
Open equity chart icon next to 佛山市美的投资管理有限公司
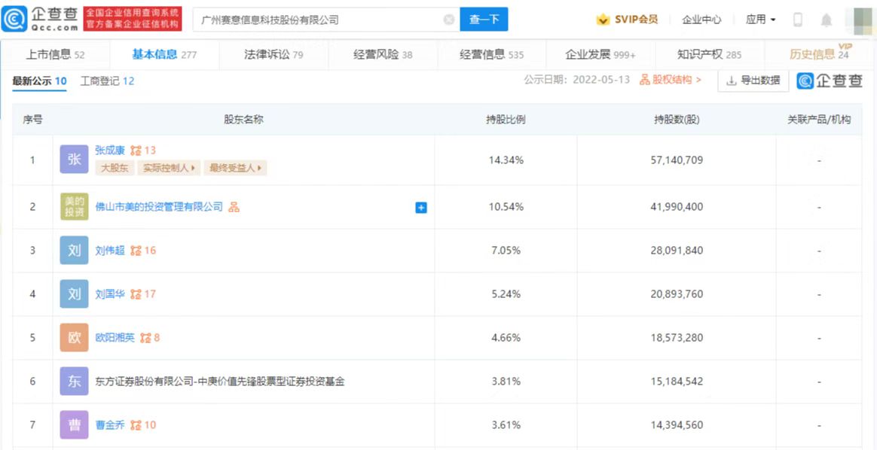[234, 207]
